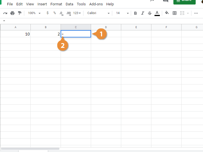203x152 pixels.
Task: Open the Insert menu
Action: click(42, 4)
